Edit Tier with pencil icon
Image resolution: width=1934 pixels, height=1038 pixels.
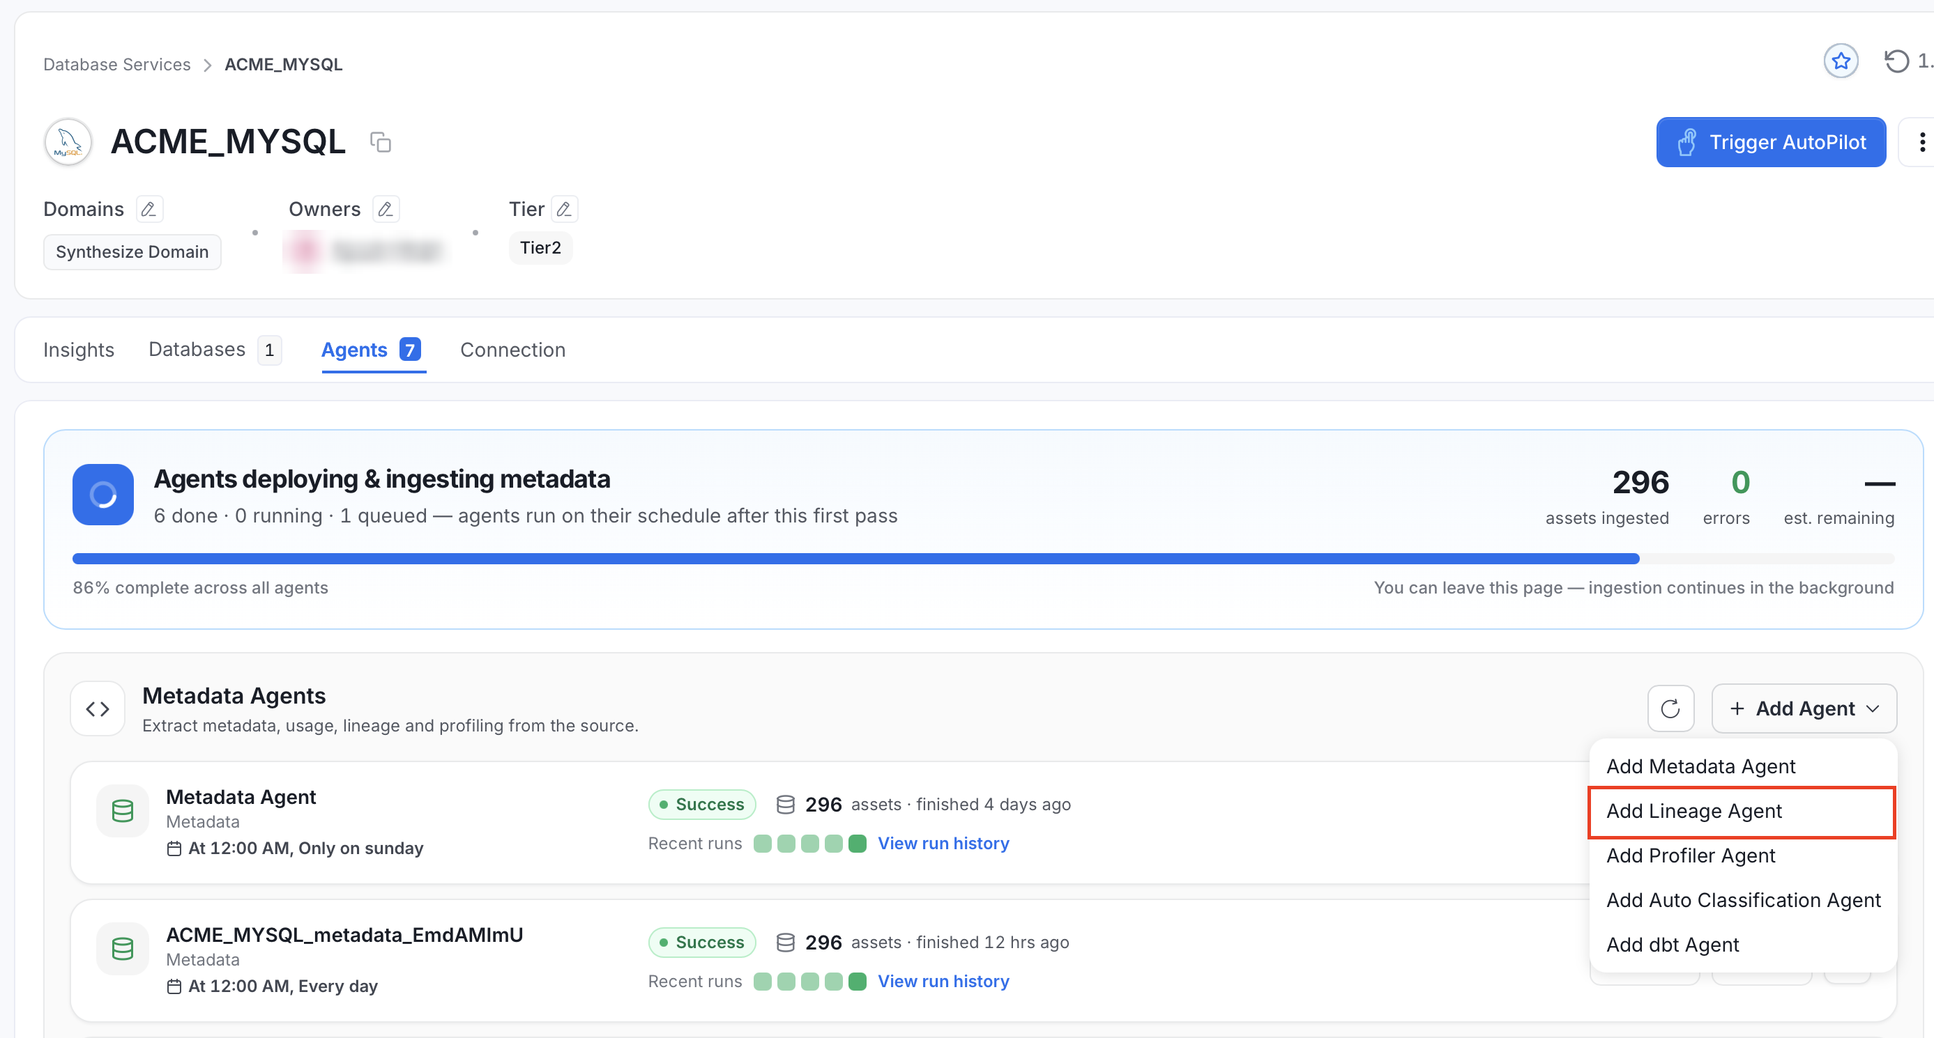pyautogui.click(x=565, y=209)
